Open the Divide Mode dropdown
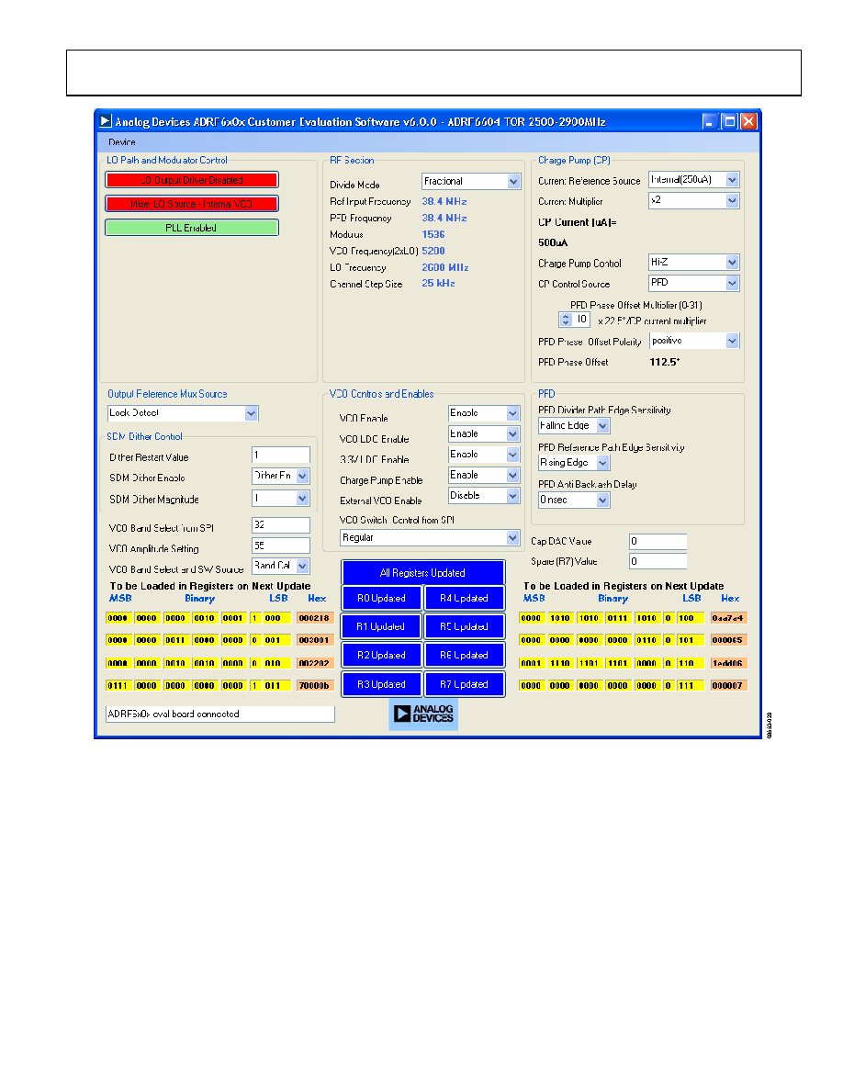Screen dimensions: 843x1091 (x=471, y=181)
